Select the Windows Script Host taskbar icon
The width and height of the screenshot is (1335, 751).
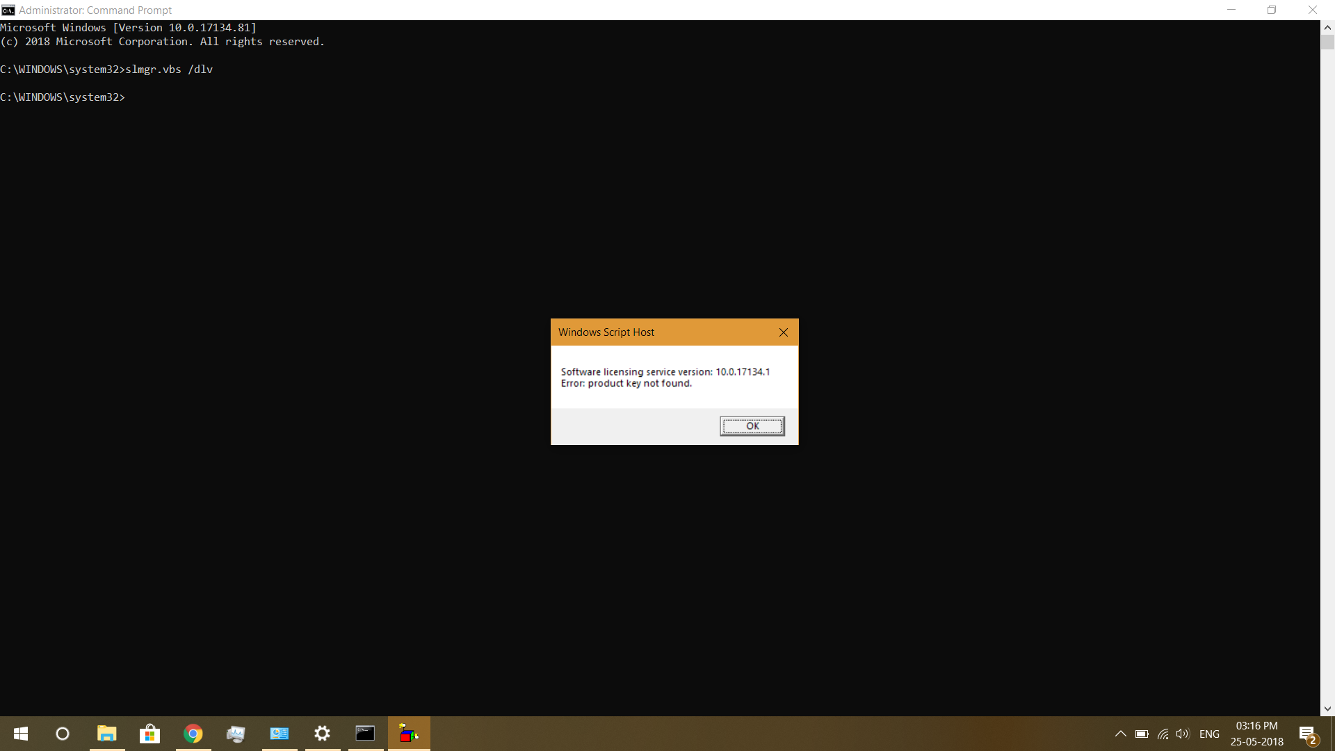tap(409, 734)
